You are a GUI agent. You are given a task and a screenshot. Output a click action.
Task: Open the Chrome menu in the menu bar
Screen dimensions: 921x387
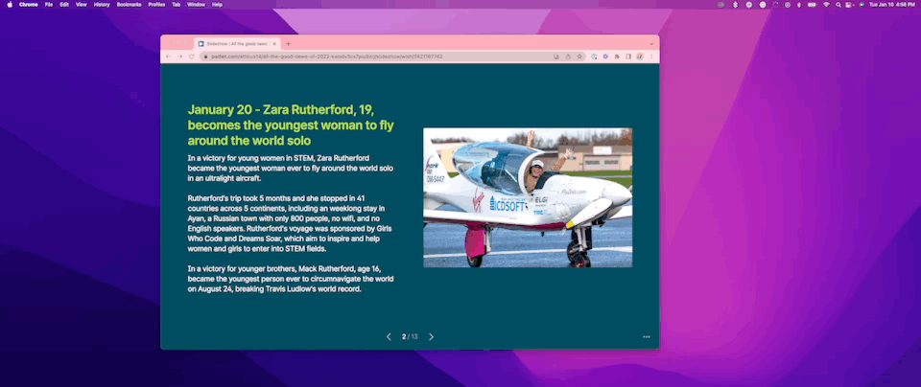(x=28, y=4)
